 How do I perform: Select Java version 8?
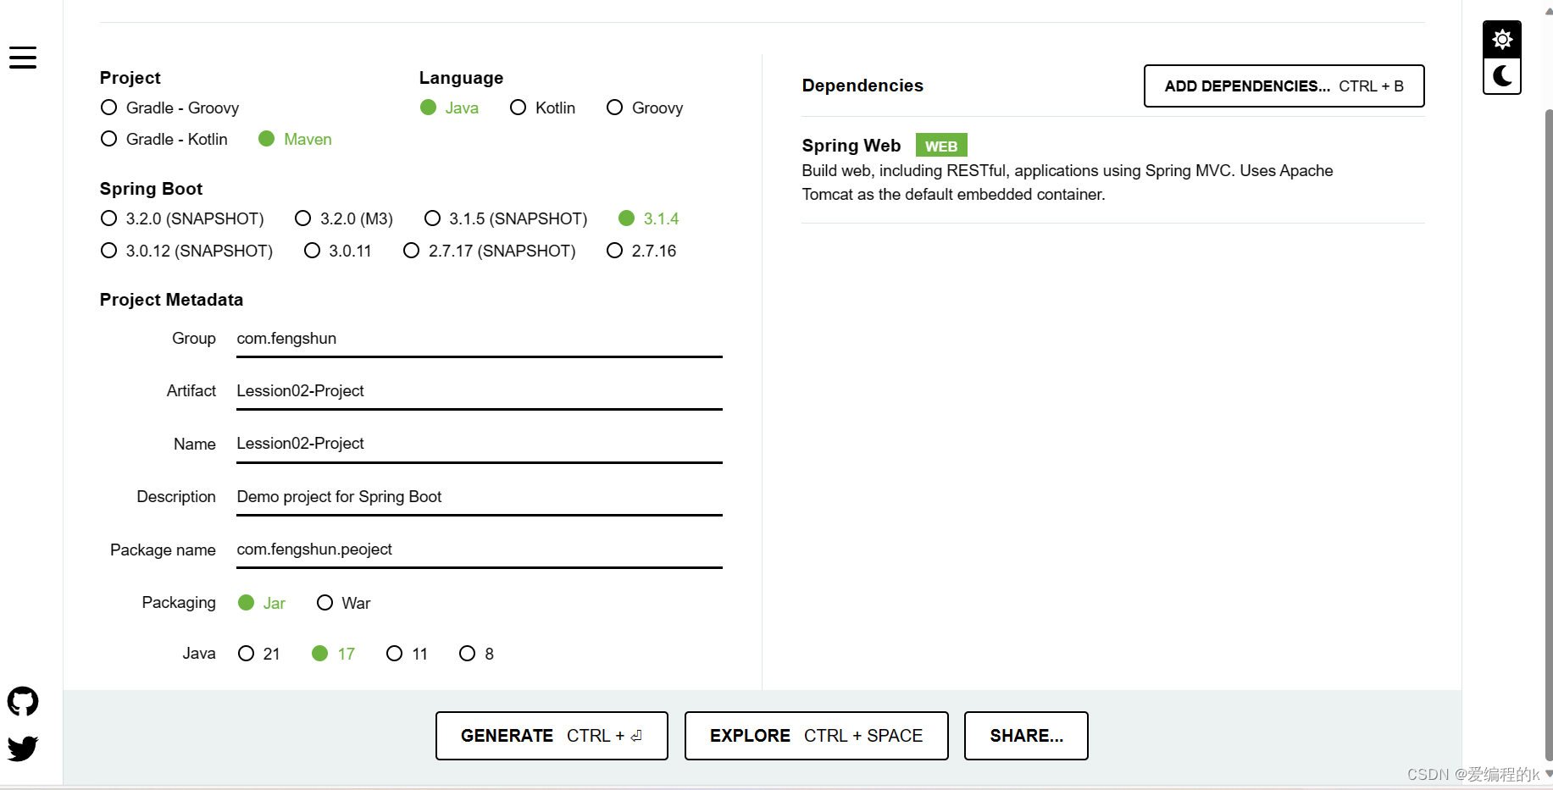click(476, 654)
